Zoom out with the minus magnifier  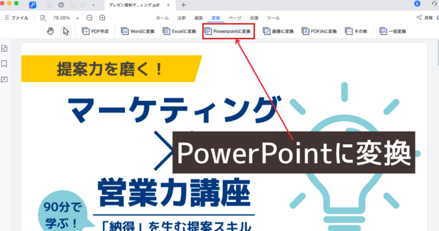89,17
